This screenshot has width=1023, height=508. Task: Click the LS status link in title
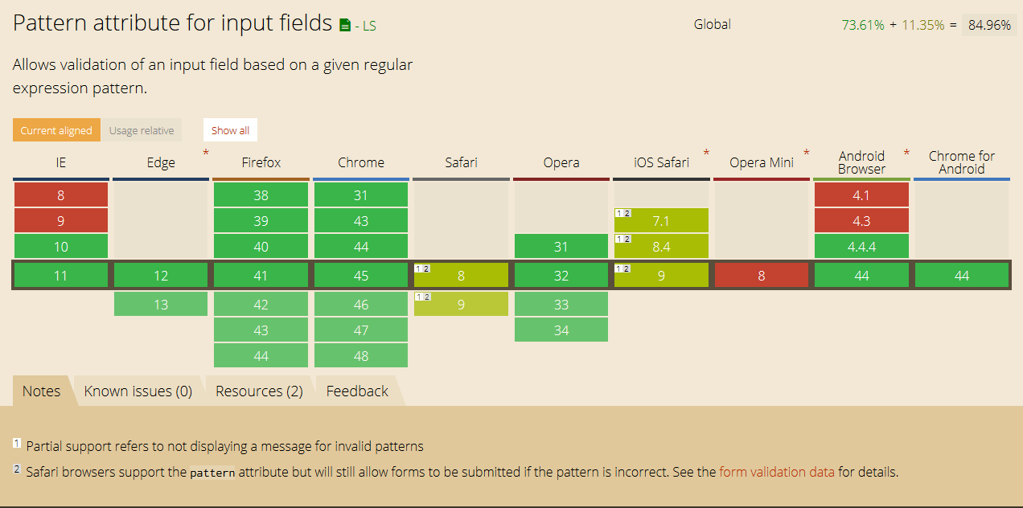(x=369, y=26)
